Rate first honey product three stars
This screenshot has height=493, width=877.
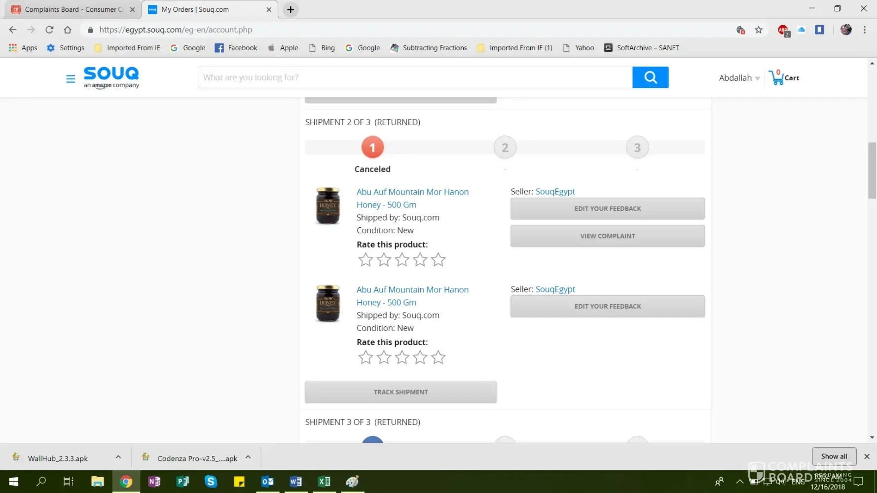coord(402,260)
